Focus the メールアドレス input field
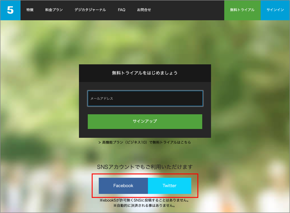The image size is (290, 213). tap(145, 98)
